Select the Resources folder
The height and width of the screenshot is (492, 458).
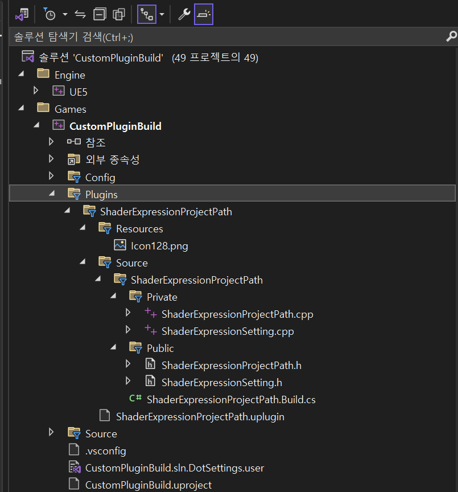tap(139, 229)
